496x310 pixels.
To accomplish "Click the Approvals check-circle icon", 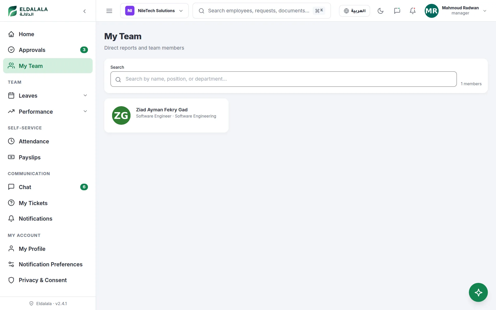I will pyautogui.click(x=11, y=50).
